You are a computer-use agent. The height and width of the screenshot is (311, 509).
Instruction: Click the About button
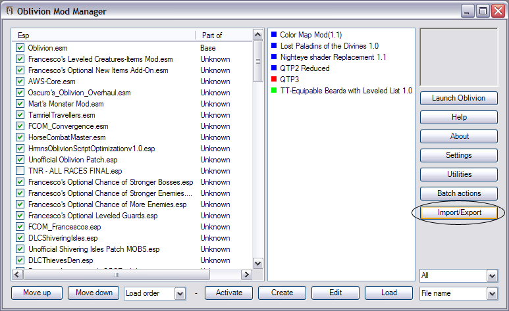pos(459,136)
